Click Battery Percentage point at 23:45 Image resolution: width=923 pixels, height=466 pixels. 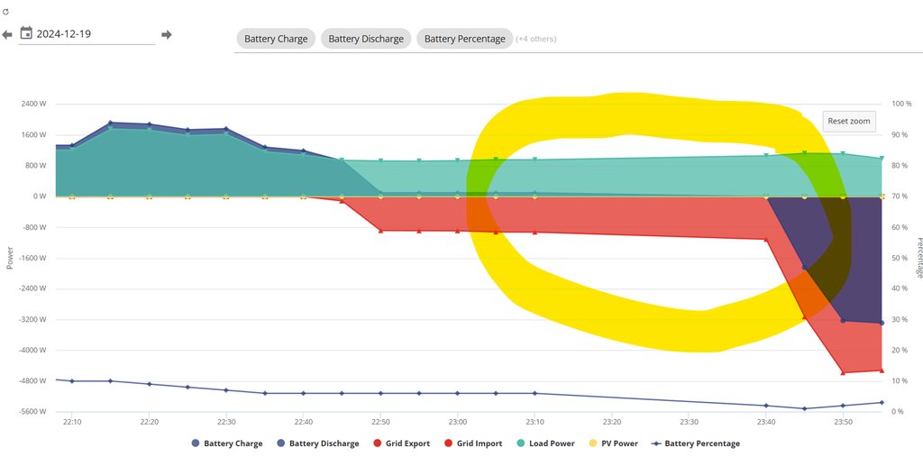coord(804,408)
